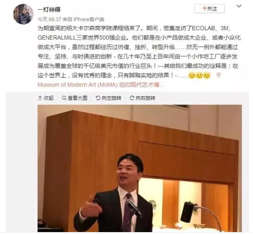Click the first smiley emoji
Screen dimensions: 253x234
click(192, 75)
